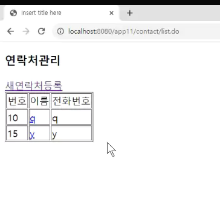Viewport: 220px width, 218px height.
Task: Click the browser forward arrow
Action: pyautogui.click(x=26, y=31)
